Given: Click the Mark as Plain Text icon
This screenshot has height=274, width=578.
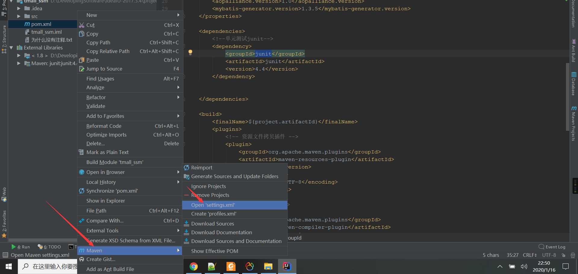Looking at the screenshot, I should coord(81,152).
